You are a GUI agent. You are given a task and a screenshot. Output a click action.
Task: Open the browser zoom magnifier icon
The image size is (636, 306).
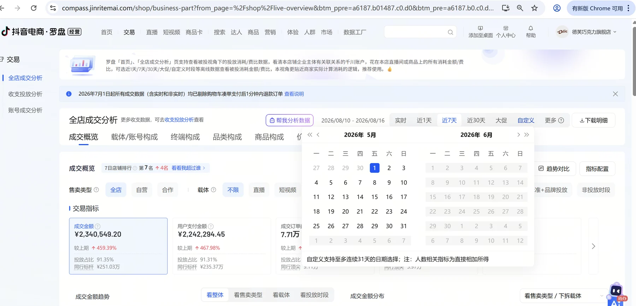pos(520,8)
